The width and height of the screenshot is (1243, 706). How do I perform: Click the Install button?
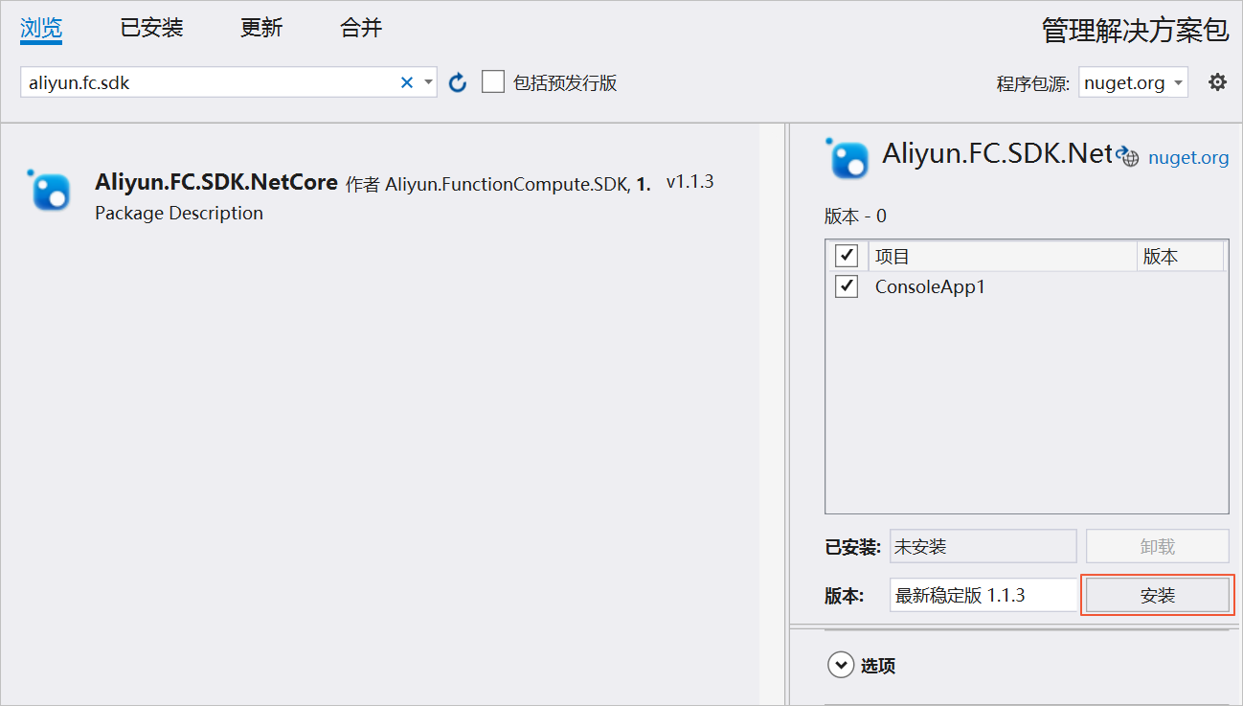(1158, 595)
